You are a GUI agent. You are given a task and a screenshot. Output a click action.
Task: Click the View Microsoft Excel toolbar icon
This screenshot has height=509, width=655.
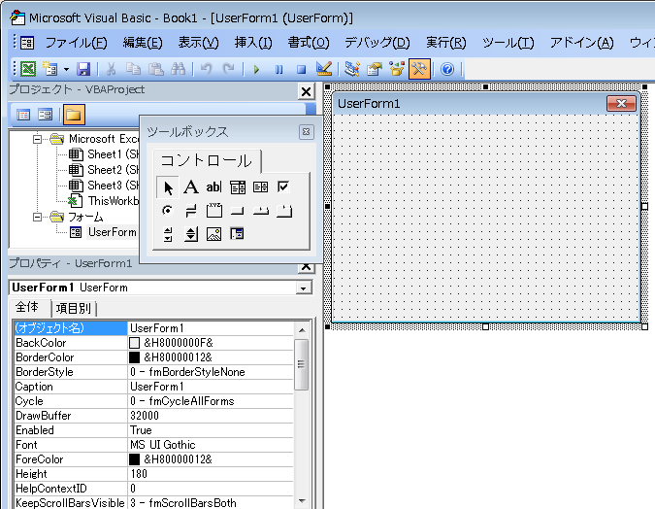(x=28, y=69)
